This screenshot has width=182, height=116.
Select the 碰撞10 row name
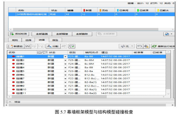click(21, 89)
